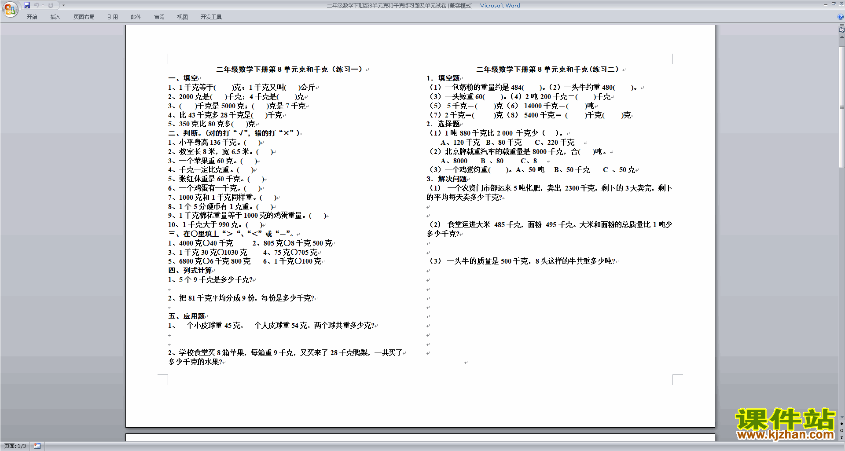Click the title 二年级数学下册第8单元克和千克（练习一）

pyautogui.click(x=290, y=70)
